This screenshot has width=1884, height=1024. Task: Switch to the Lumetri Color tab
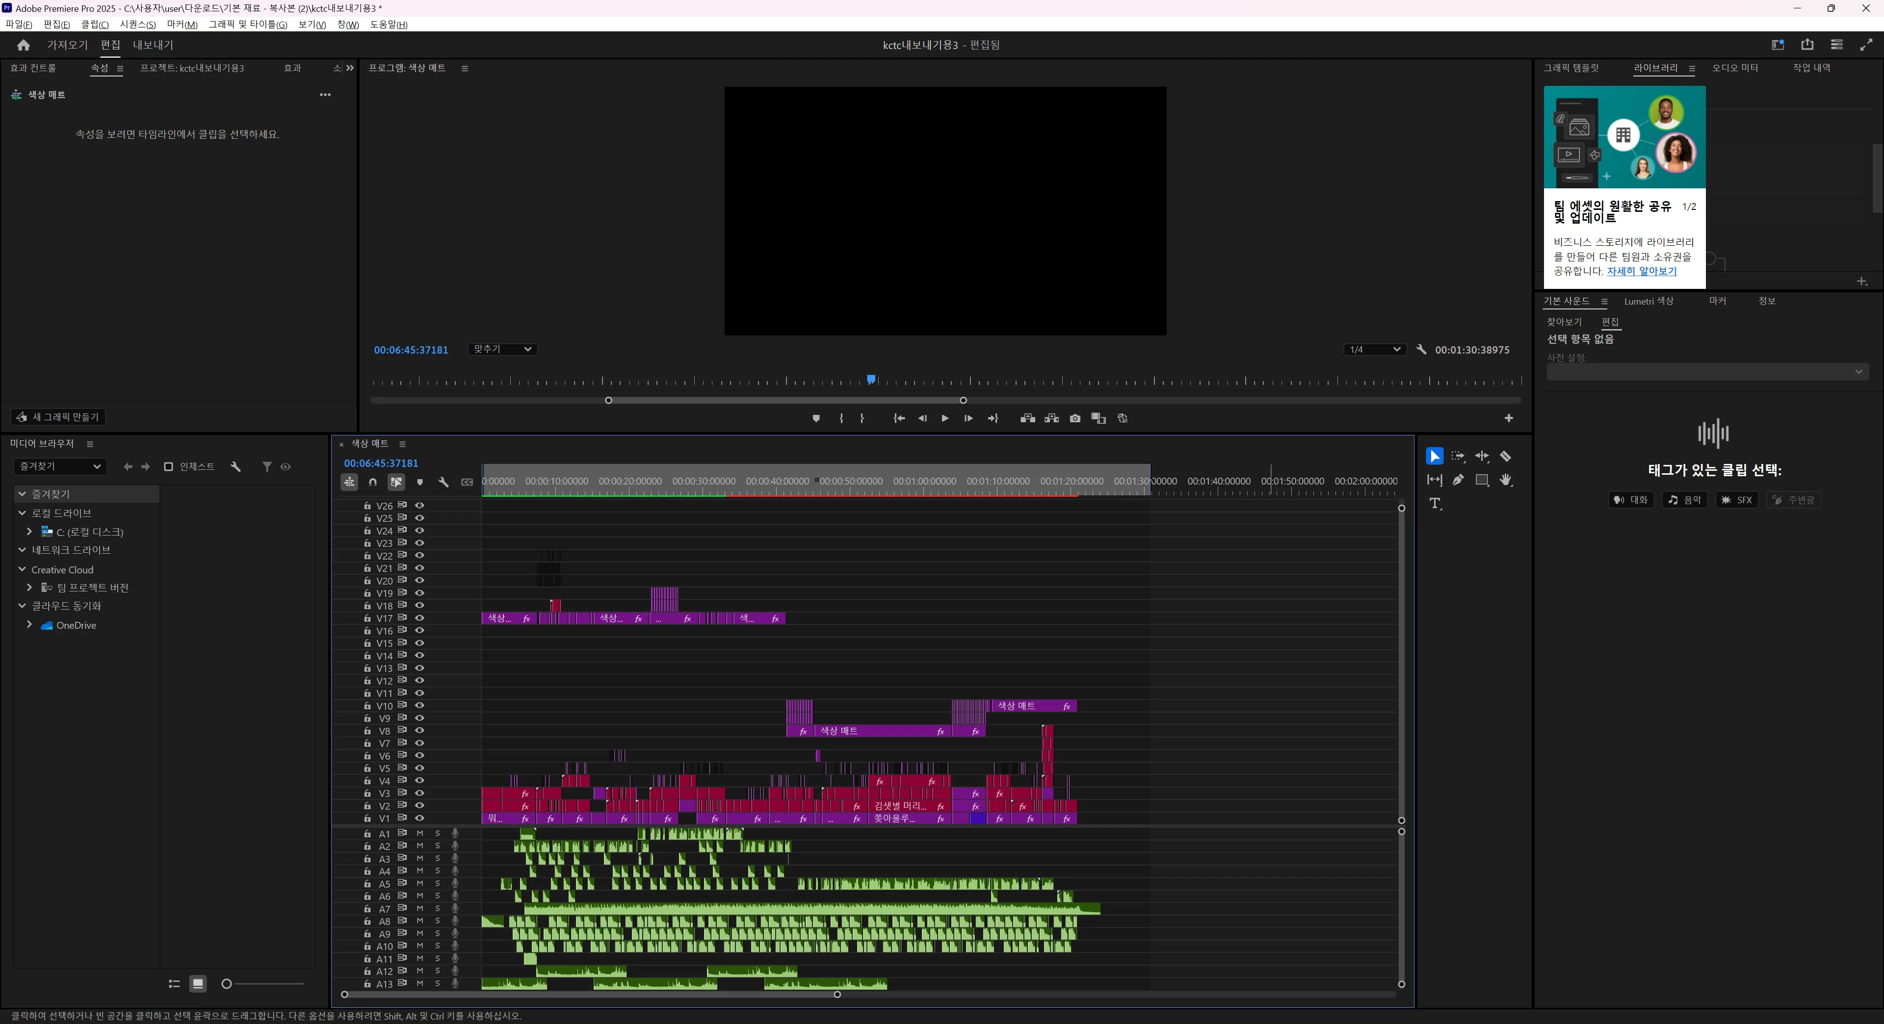coord(1648,301)
